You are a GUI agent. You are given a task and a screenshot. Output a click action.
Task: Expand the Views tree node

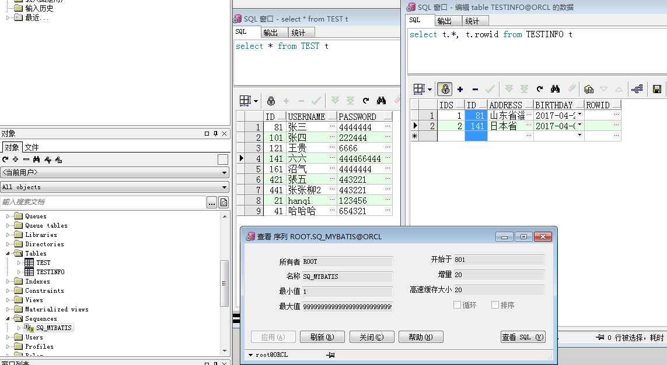click(x=8, y=300)
